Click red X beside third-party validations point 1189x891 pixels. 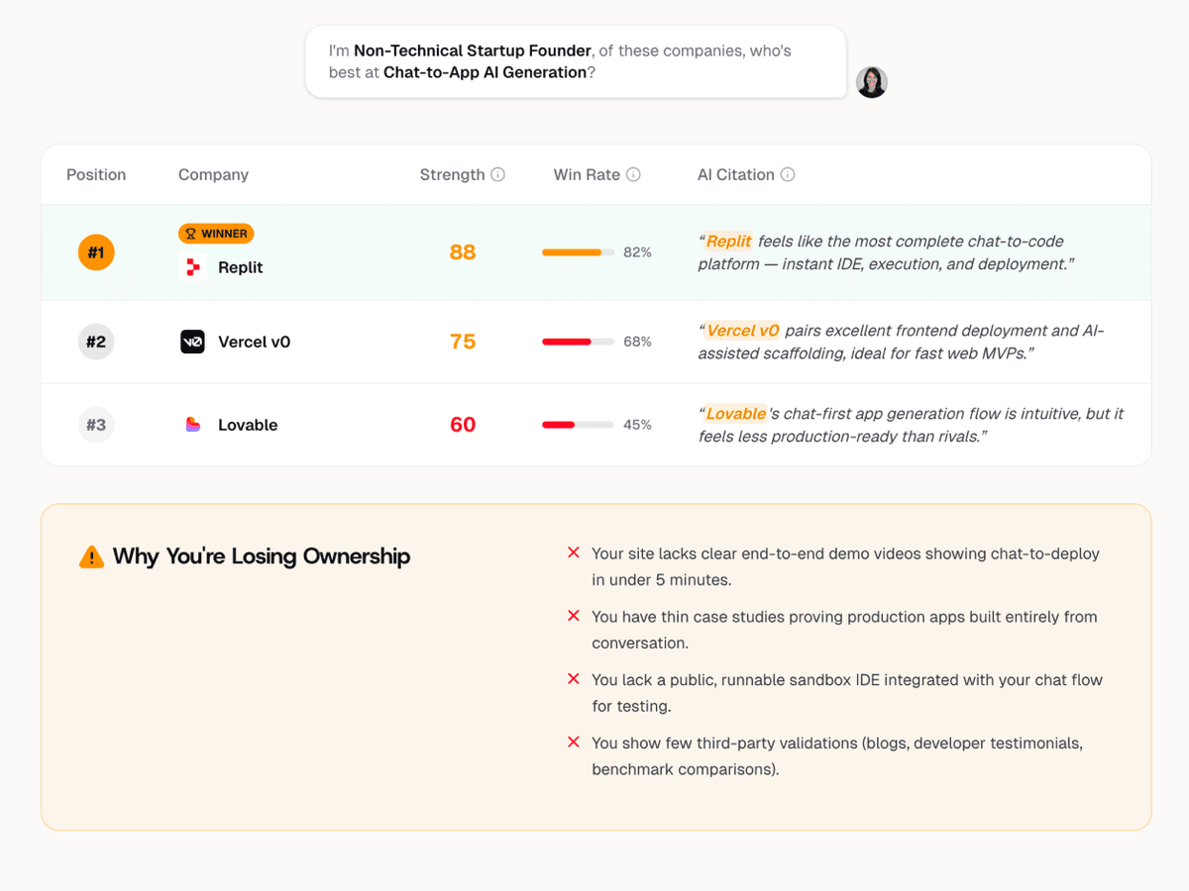pyautogui.click(x=573, y=742)
